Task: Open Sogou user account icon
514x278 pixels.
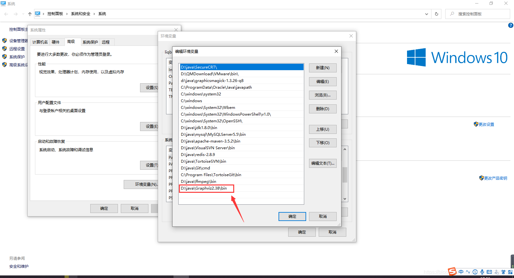Action: [x=496, y=272]
